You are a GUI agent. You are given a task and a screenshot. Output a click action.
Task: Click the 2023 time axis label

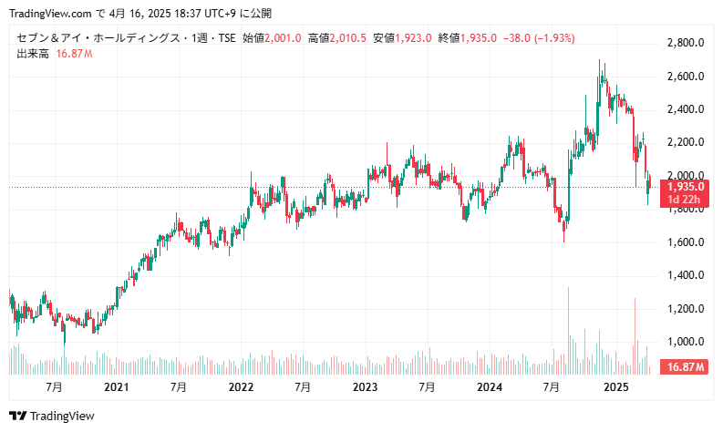(x=365, y=386)
